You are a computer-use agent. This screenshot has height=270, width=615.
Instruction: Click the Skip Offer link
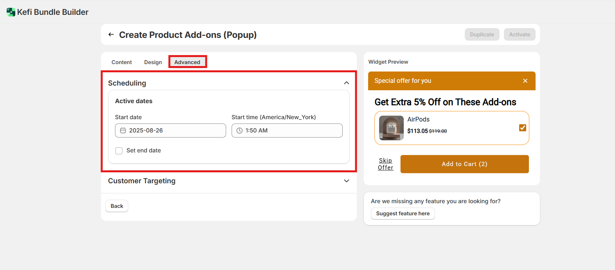point(385,164)
